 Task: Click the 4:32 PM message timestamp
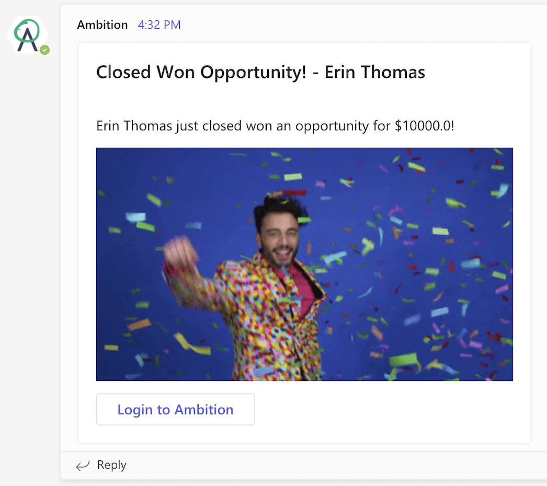(x=159, y=25)
